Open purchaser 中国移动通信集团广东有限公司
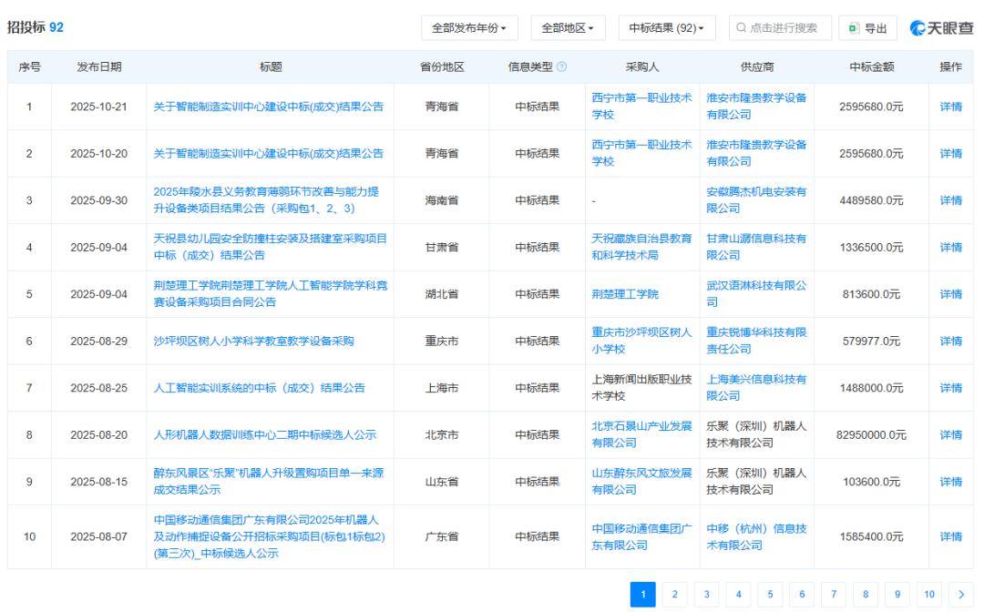Image resolution: width=984 pixels, height=612 pixels. [x=641, y=536]
